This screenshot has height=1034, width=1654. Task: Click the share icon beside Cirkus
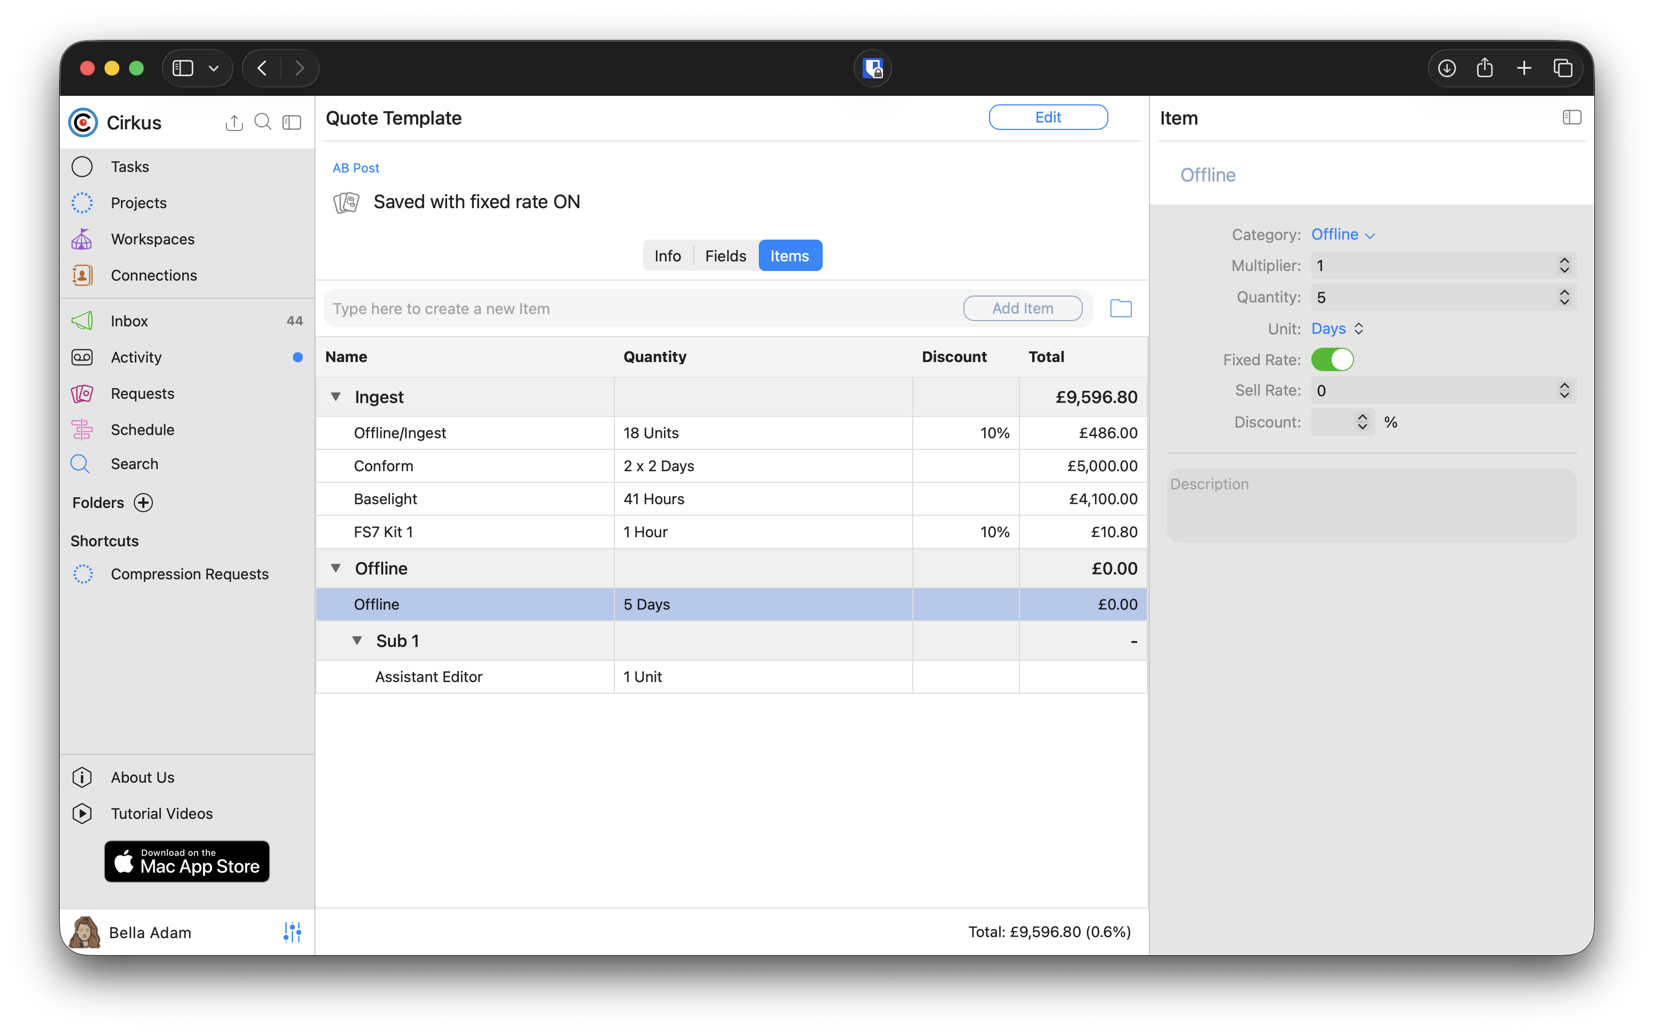(x=234, y=122)
